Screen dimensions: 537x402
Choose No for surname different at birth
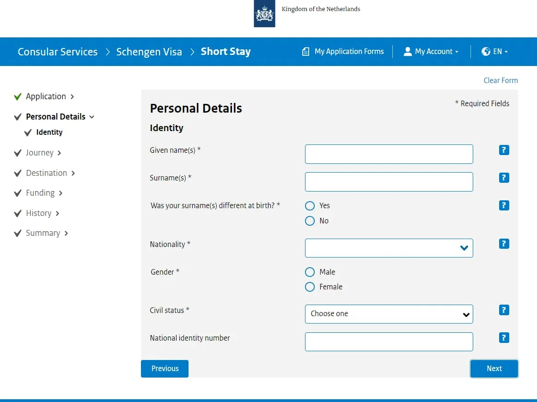coord(310,221)
